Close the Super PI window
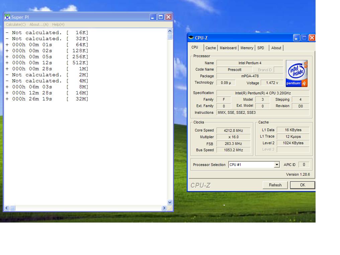This screenshot has height=255, width=340. click(x=168, y=17)
